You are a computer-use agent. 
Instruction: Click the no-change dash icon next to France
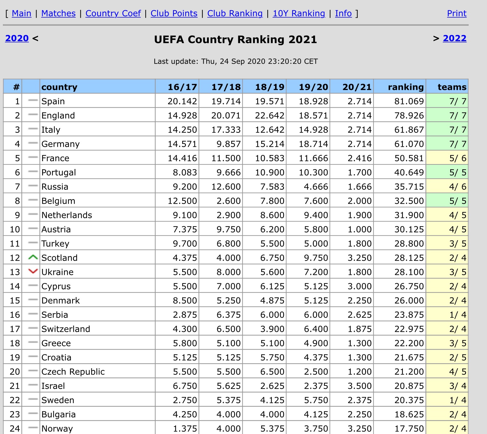[x=33, y=158]
